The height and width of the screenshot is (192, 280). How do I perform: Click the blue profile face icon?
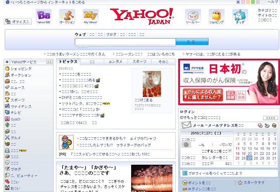[185, 173]
